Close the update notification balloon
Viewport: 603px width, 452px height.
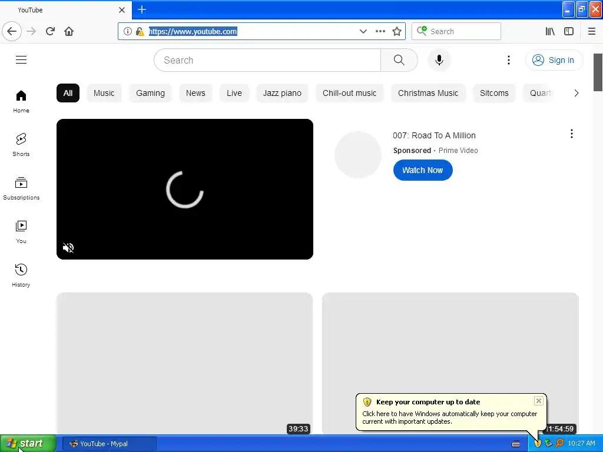[x=538, y=401]
